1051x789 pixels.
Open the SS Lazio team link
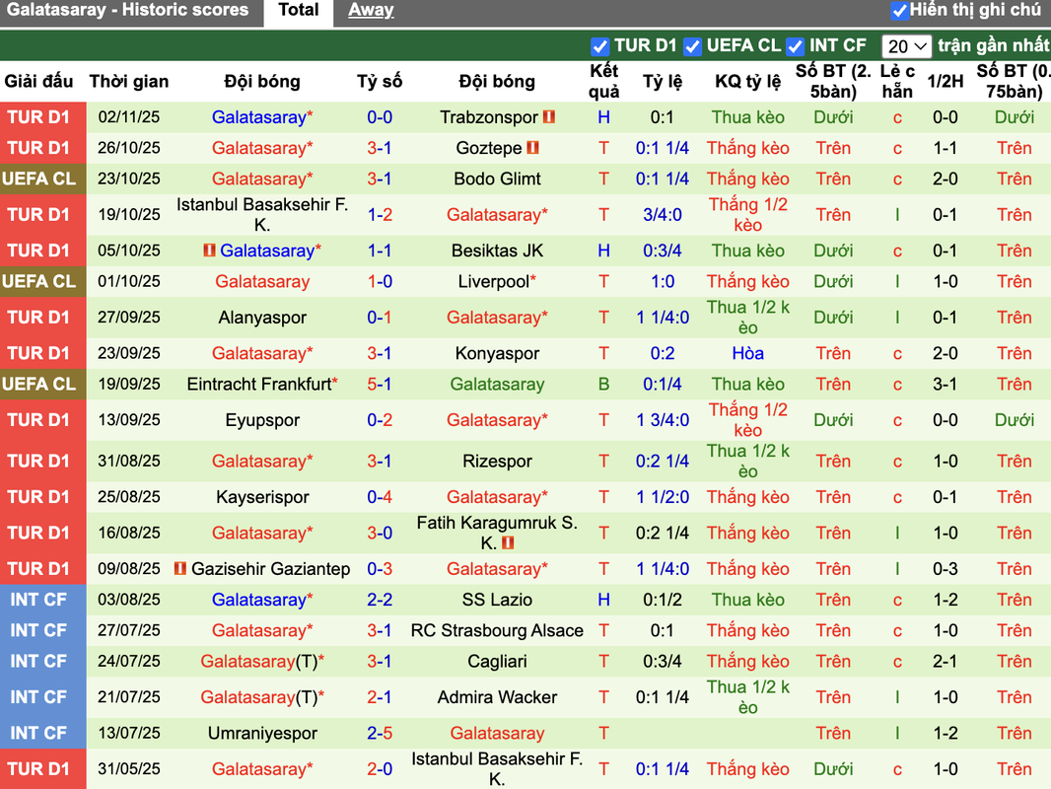coord(497,600)
